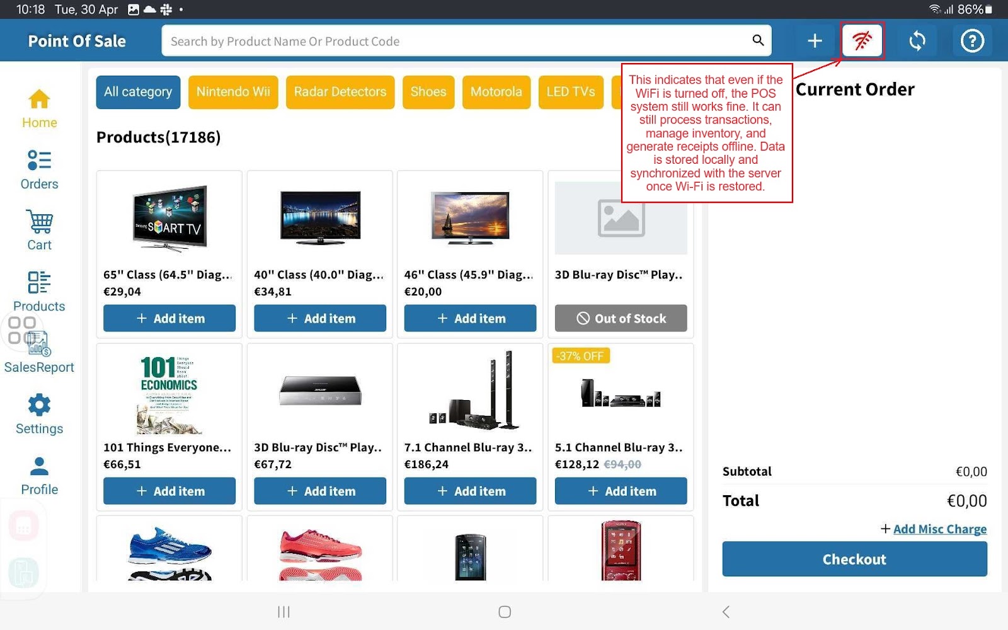Open Settings gear in sidebar
The width and height of the screenshot is (1008, 630).
pyautogui.click(x=39, y=414)
